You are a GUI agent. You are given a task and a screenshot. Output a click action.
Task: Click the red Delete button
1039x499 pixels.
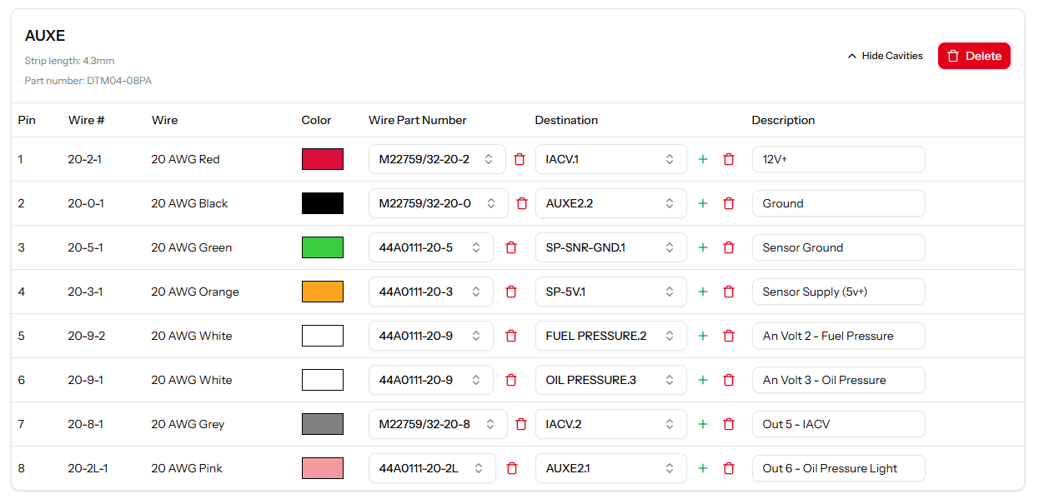[973, 56]
